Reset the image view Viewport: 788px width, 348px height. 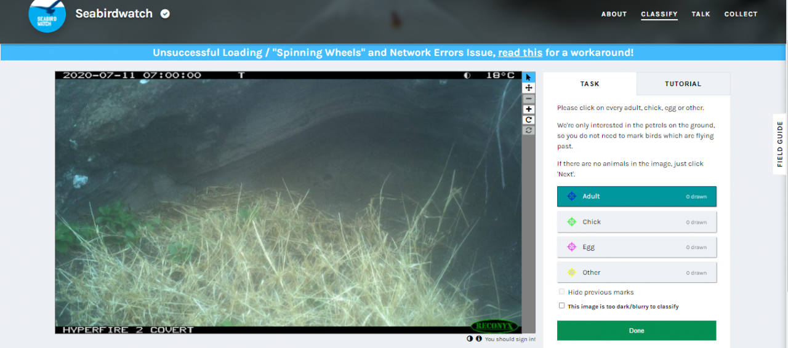coord(528,130)
